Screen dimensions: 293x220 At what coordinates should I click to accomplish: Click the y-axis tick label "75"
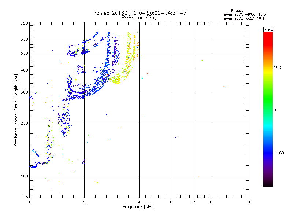(x=26, y=197)
